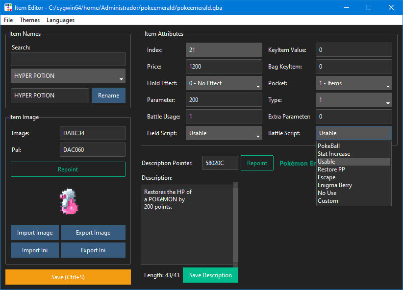Expand the Pocket dropdown
403x290 pixels.
coord(353,83)
